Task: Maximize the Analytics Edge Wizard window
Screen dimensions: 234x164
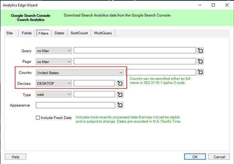Action: click(213, 5)
